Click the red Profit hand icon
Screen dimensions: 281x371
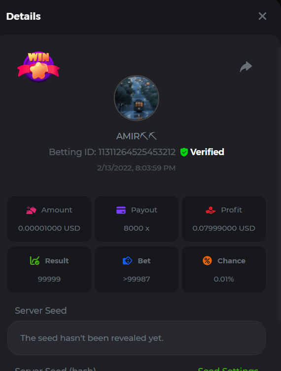point(211,210)
